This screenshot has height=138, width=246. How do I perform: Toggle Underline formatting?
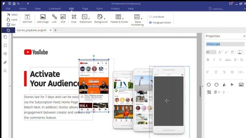[220, 60]
